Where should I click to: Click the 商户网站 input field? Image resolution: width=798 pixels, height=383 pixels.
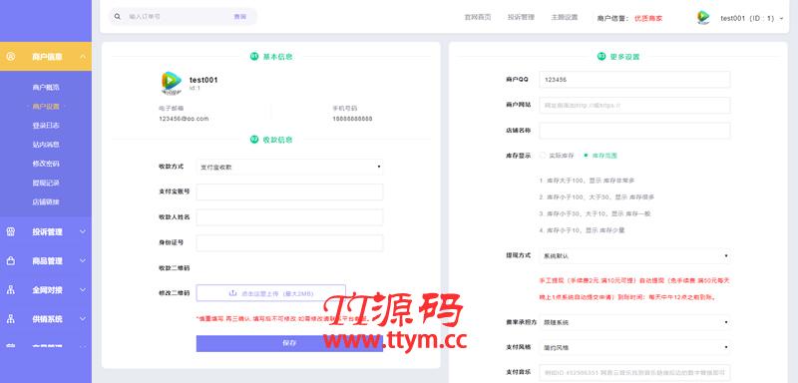(634, 105)
